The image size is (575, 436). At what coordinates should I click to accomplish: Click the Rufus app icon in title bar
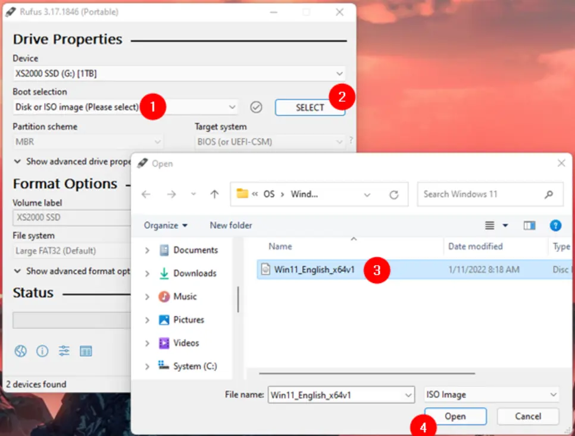pos(11,12)
